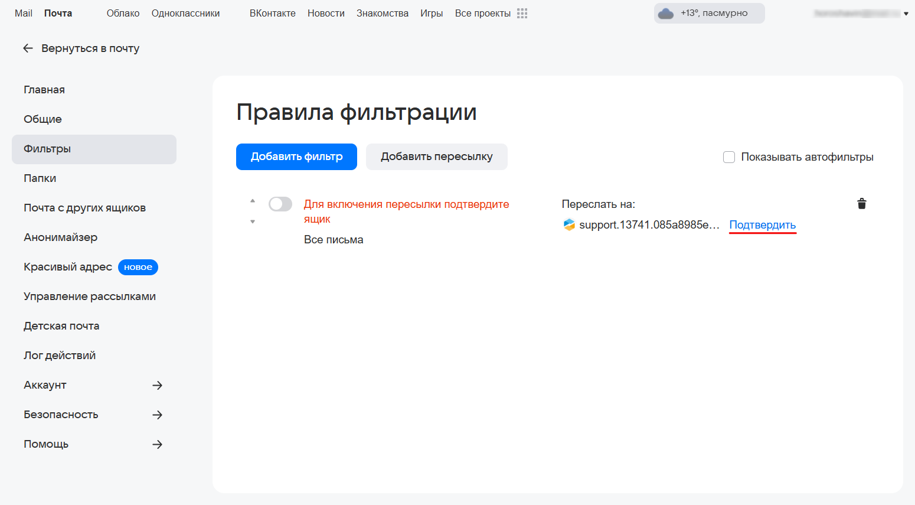Click the new badge beside Красивый адрес
Image resolution: width=915 pixels, height=505 pixels.
[138, 267]
